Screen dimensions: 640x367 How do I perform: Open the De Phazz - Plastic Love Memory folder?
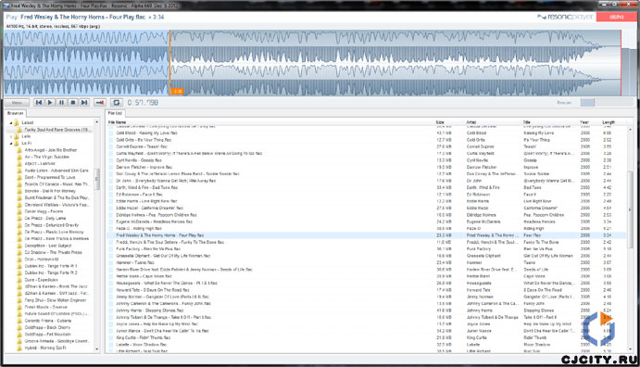point(54,232)
